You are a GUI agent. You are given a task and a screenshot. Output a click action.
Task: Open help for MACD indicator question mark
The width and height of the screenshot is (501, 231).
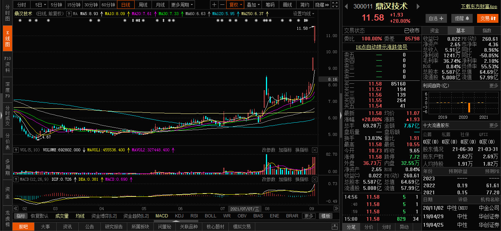(x=15, y=179)
